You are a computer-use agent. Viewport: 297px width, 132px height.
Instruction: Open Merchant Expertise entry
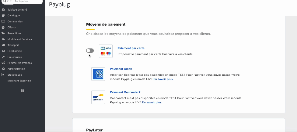coord(19,81)
